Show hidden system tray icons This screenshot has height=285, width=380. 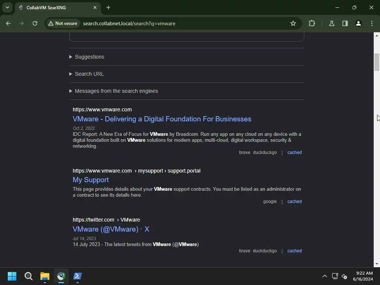(x=324, y=276)
